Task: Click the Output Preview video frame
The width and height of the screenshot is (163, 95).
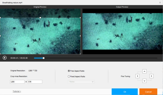Action: (x=123, y=31)
